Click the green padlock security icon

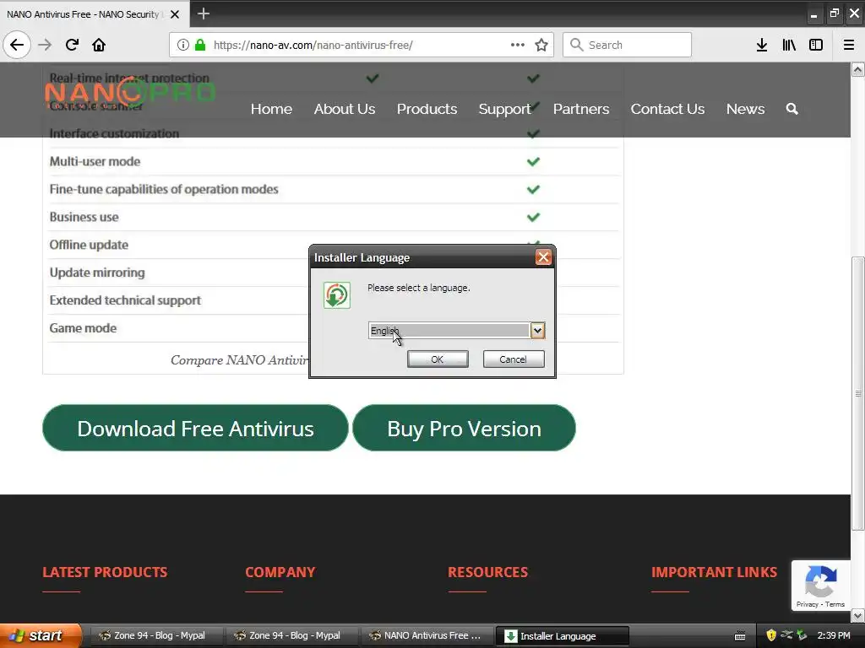click(200, 45)
